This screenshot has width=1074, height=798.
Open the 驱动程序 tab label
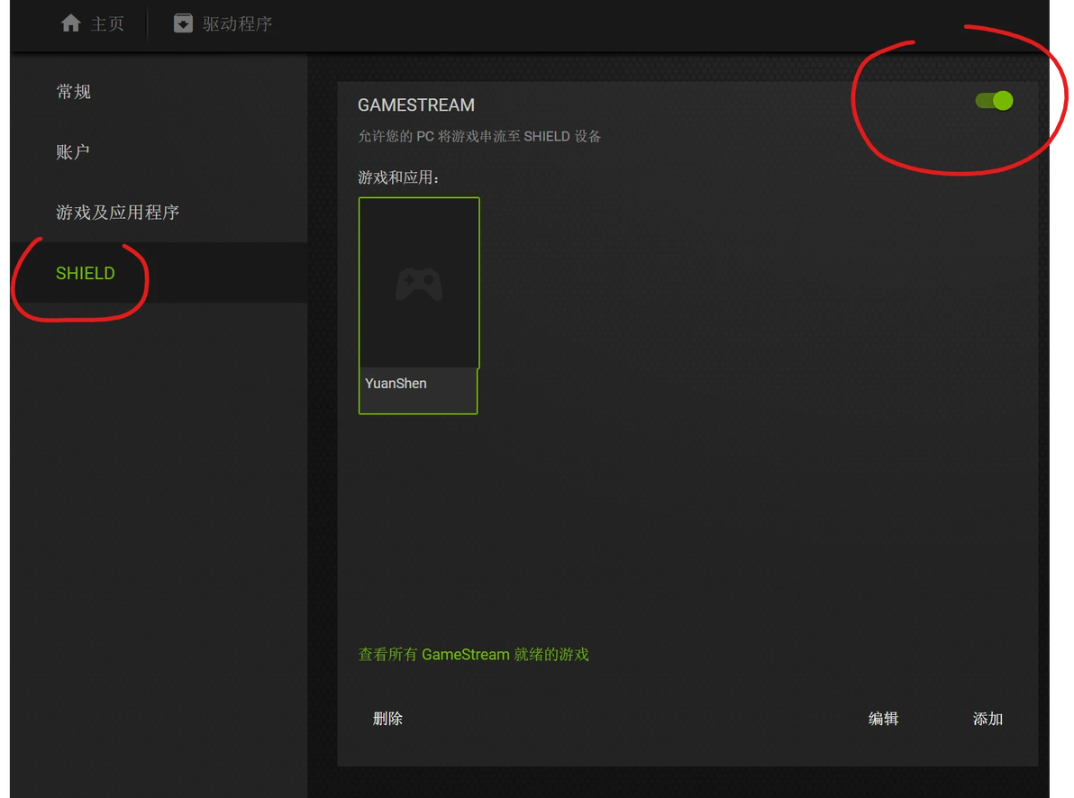(238, 24)
